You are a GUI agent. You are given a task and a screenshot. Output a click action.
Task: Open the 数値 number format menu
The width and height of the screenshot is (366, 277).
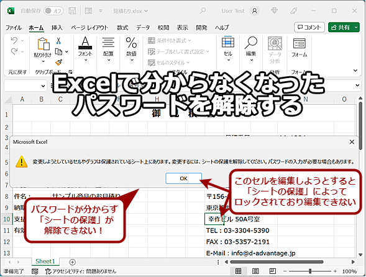pos(131,50)
